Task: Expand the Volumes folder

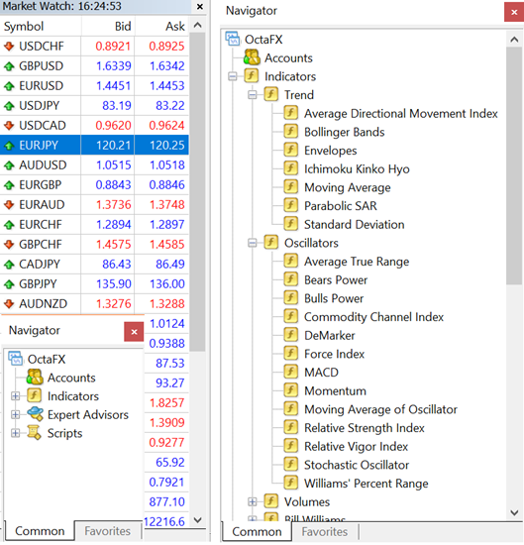Action: (x=253, y=501)
